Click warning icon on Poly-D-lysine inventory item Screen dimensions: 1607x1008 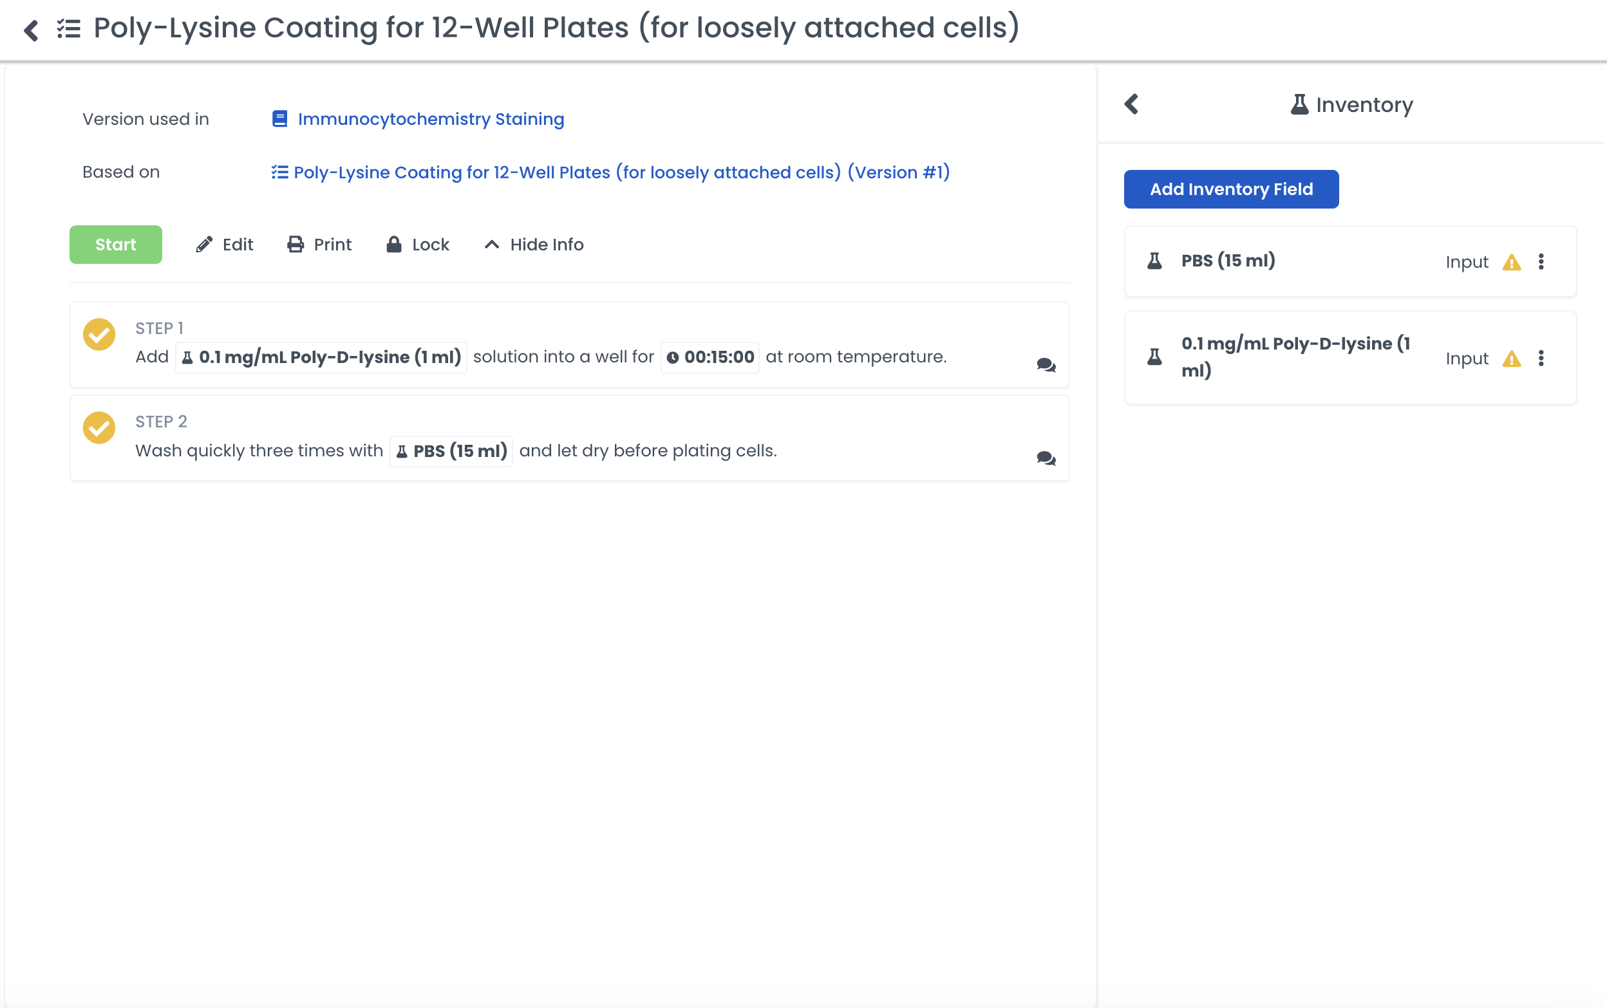click(x=1512, y=359)
